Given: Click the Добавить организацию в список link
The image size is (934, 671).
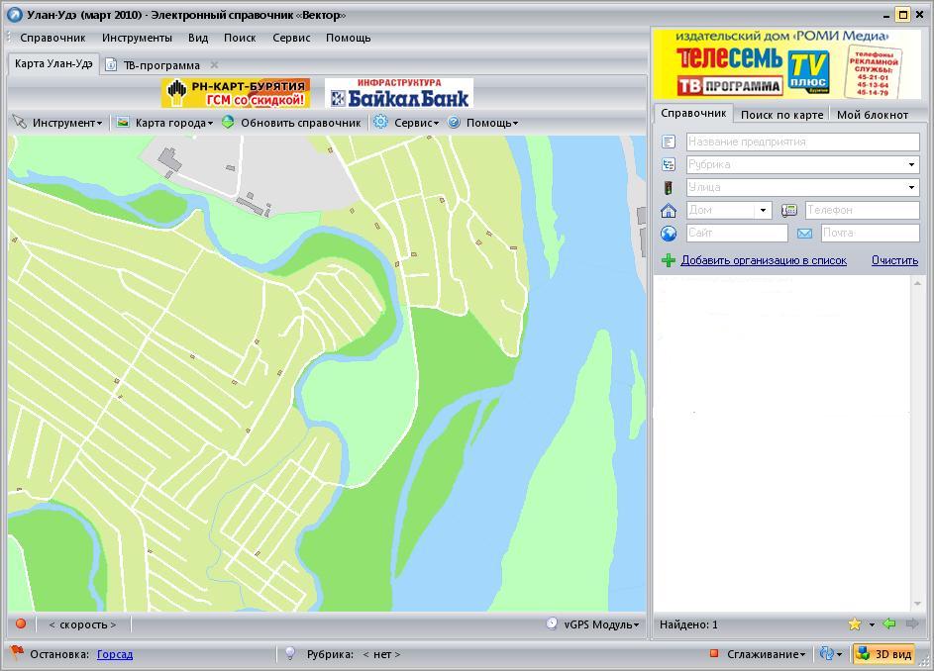Looking at the screenshot, I should (763, 260).
